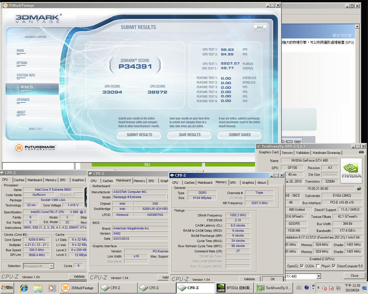Select Graphics Card tab in GPU-Z
368x294 pixels.
[x=269, y=152]
